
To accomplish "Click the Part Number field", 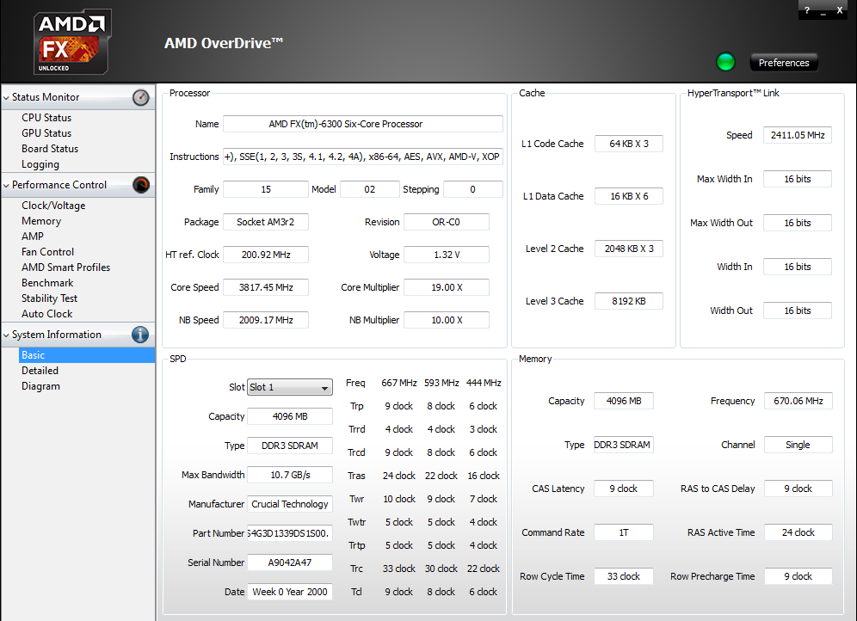I will coord(290,533).
